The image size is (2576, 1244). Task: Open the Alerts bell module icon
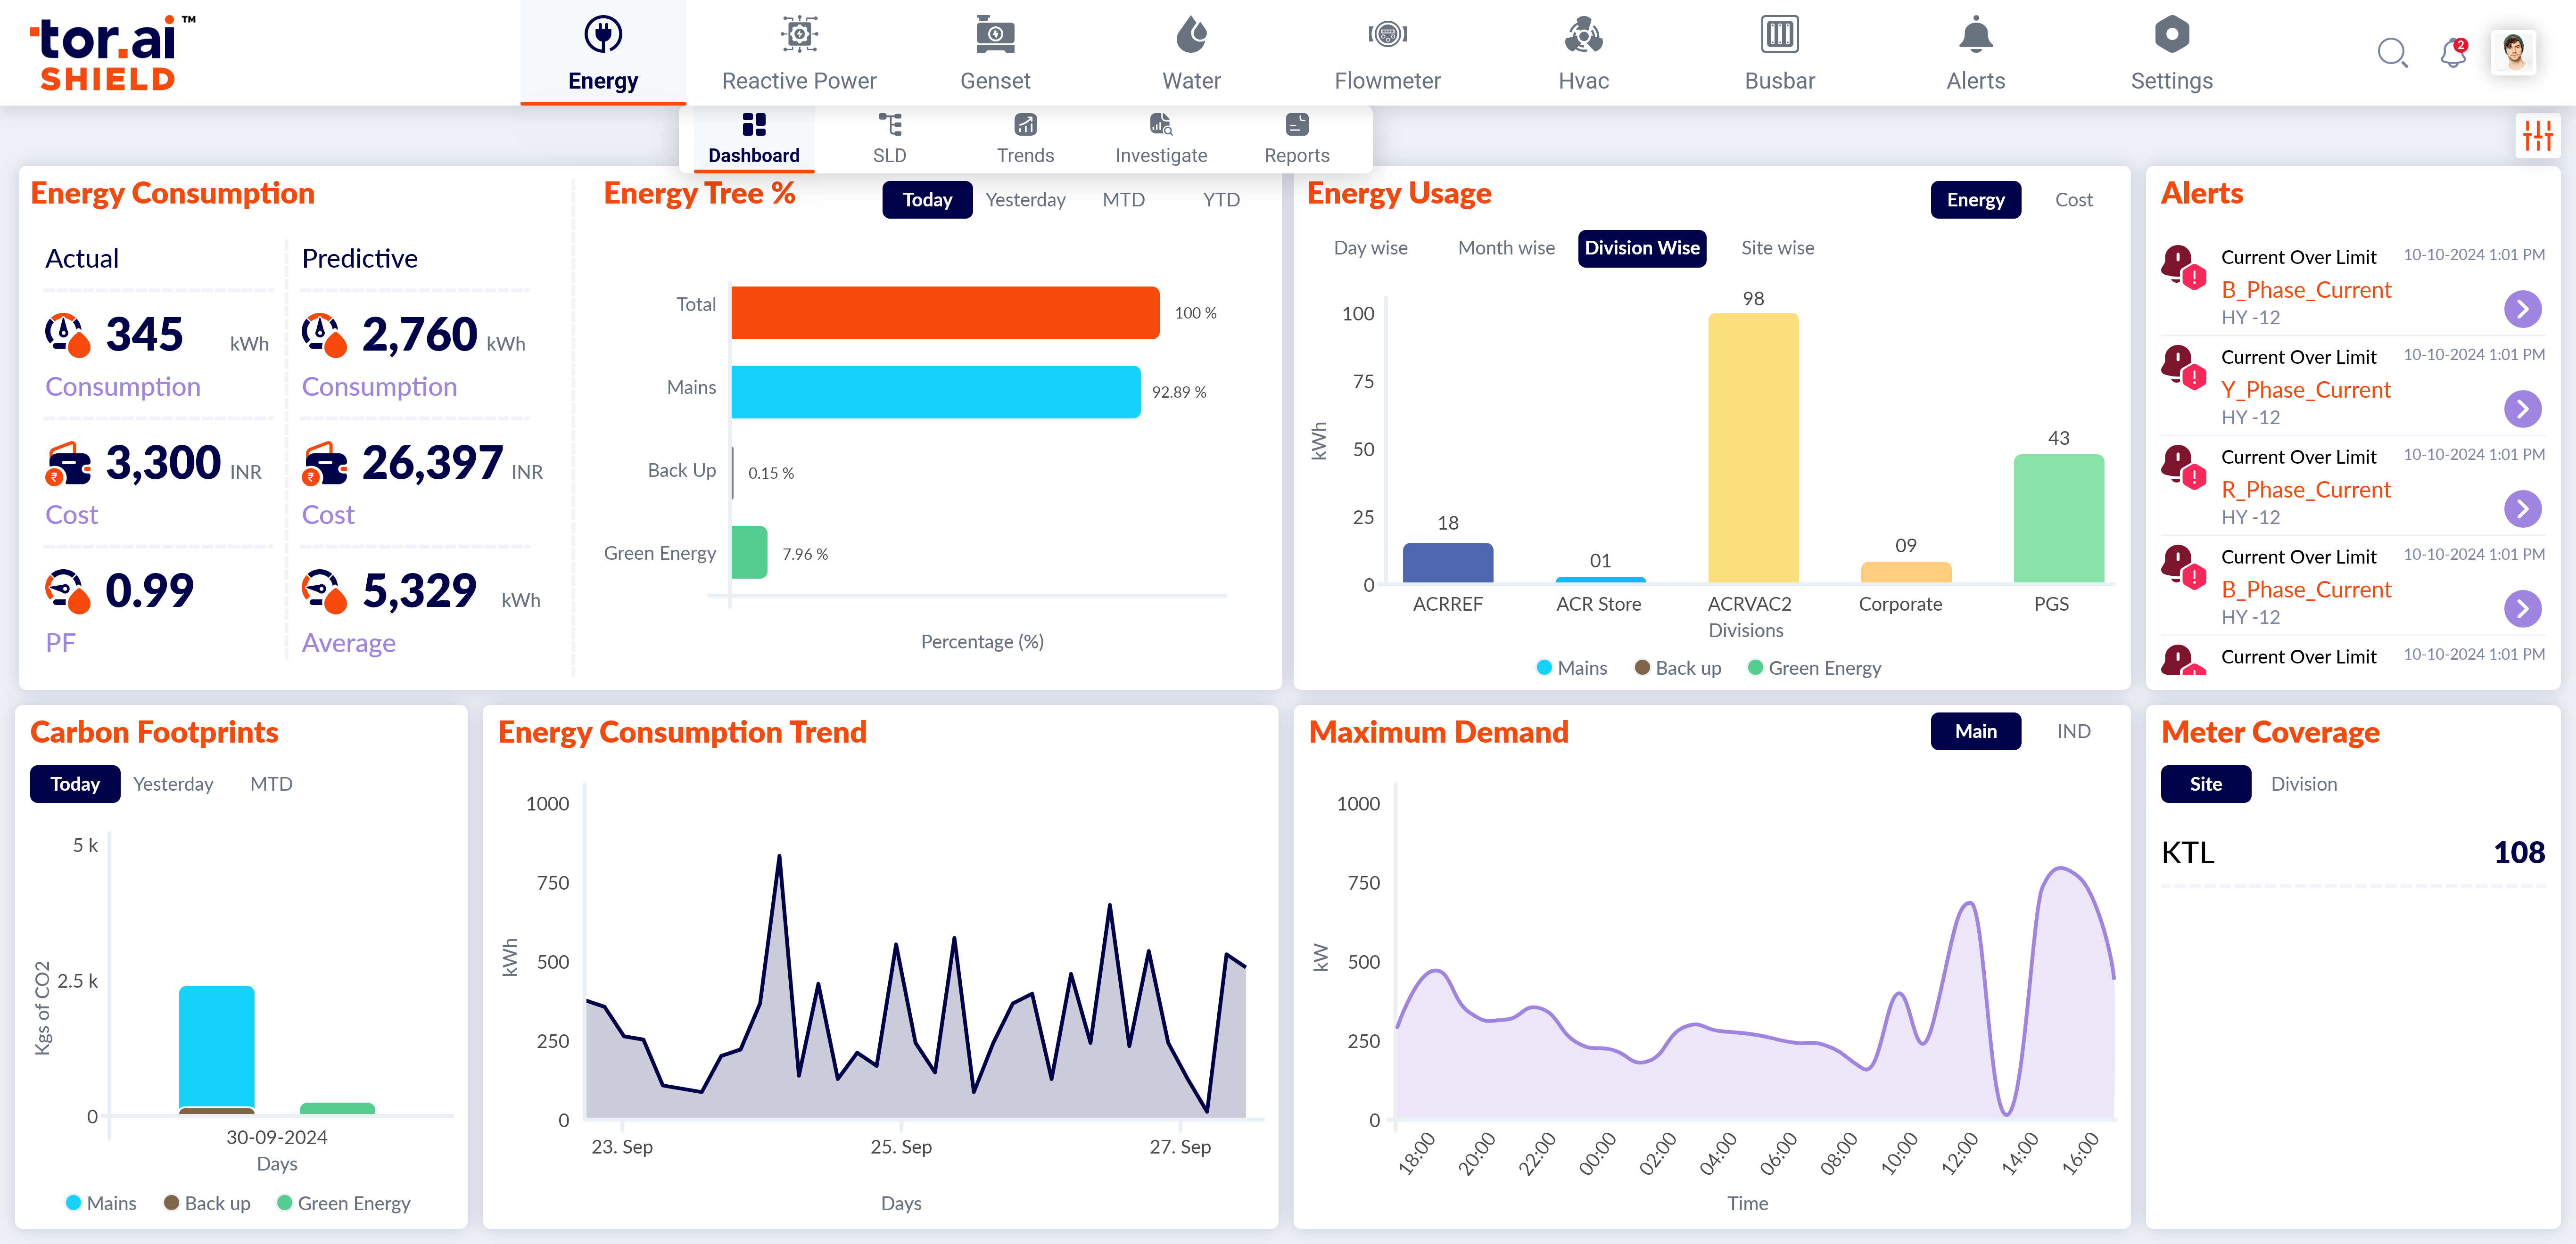click(1975, 35)
